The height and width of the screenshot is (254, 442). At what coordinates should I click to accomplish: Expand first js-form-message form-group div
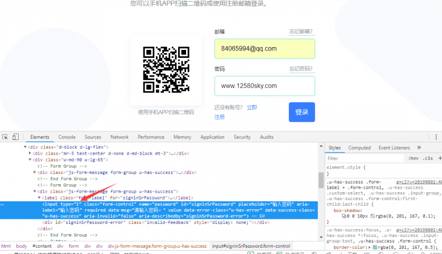[x=35, y=172]
